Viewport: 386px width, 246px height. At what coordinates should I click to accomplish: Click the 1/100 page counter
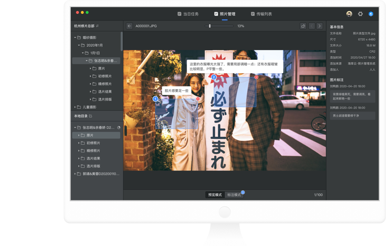318,195
